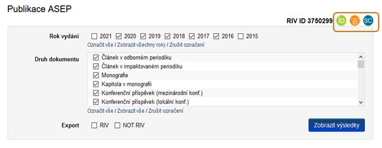Click Zobrazit všechny roky link
382x148 pixels.
click(141, 45)
